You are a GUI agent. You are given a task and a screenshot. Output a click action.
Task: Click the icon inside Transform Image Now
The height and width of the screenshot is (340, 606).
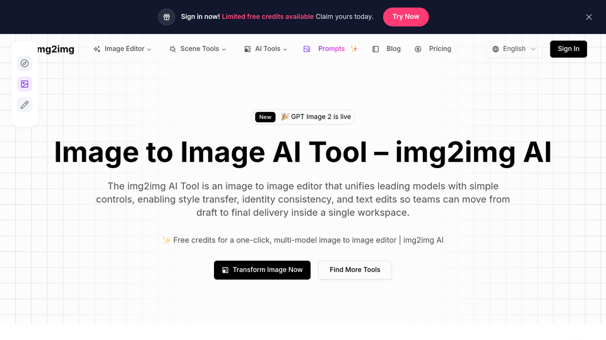click(225, 270)
